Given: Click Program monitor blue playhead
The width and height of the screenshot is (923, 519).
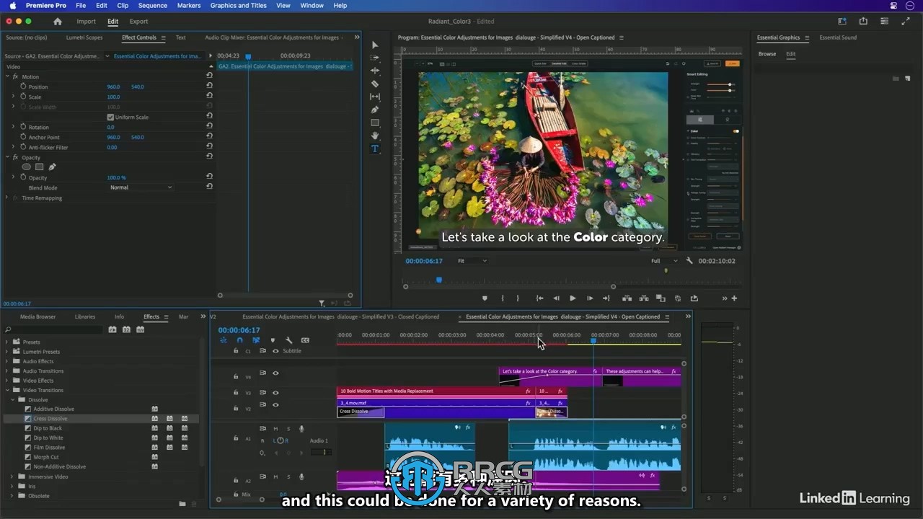Looking at the screenshot, I should coord(438,280).
